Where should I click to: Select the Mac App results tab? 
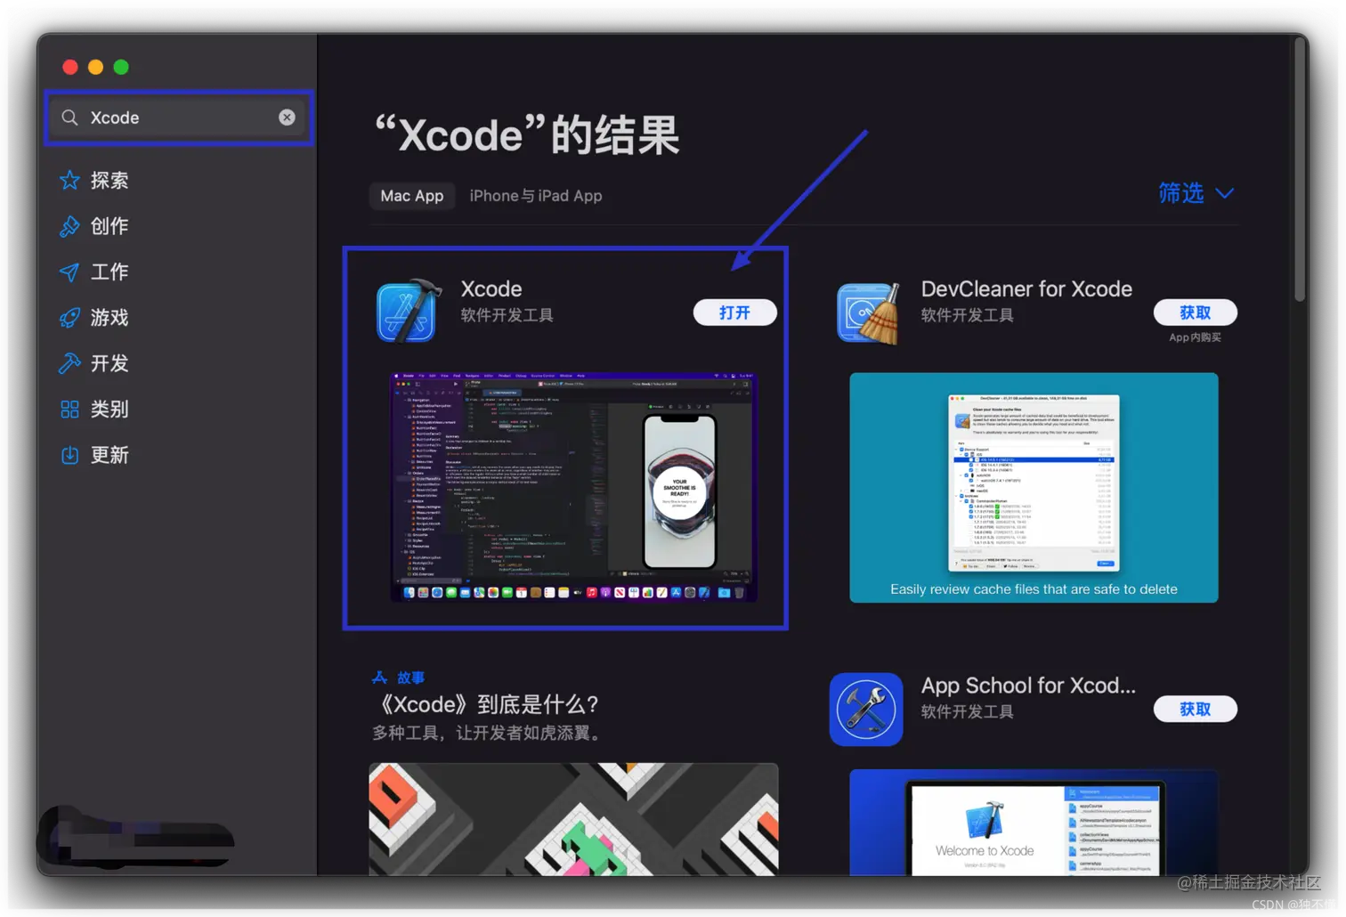[412, 196]
